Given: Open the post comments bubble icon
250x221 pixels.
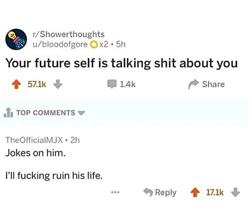Looking at the screenshot, I should pyautogui.click(x=112, y=84).
